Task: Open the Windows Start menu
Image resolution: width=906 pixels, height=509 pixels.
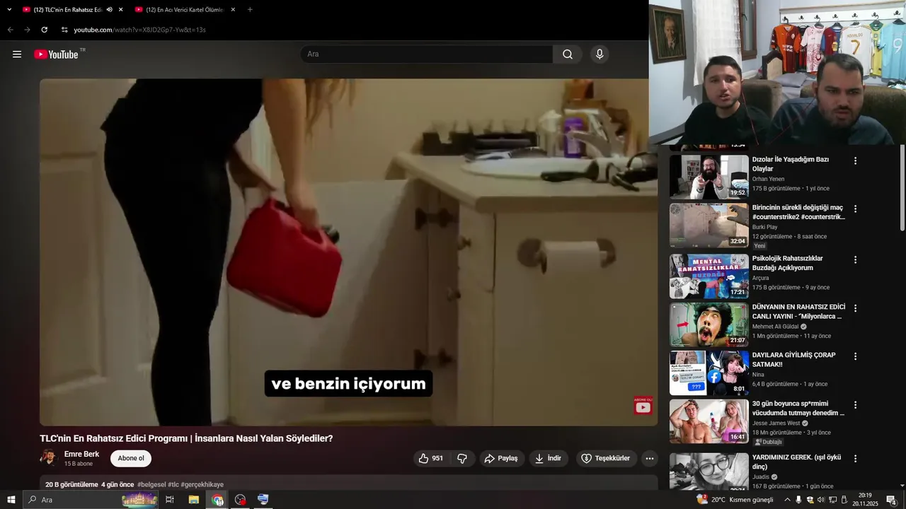Action: pyautogui.click(x=11, y=500)
